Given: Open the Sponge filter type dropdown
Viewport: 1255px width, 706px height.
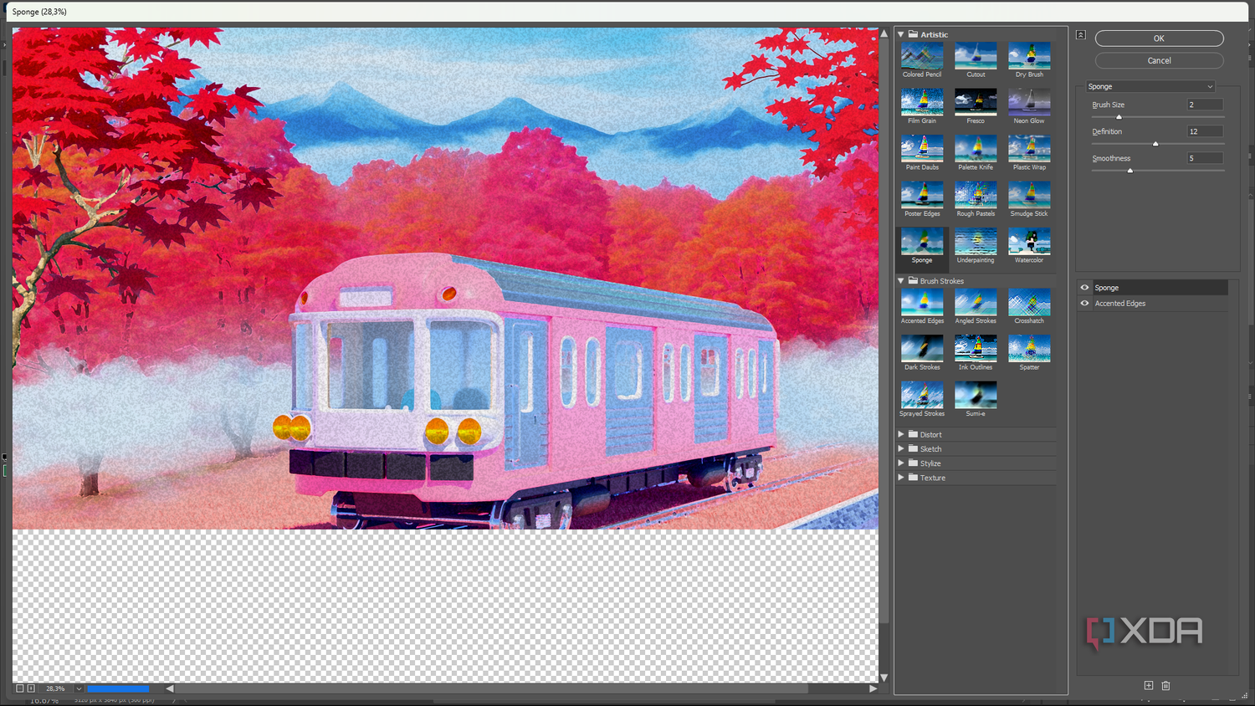Looking at the screenshot, I should (x=1150, y=86).
